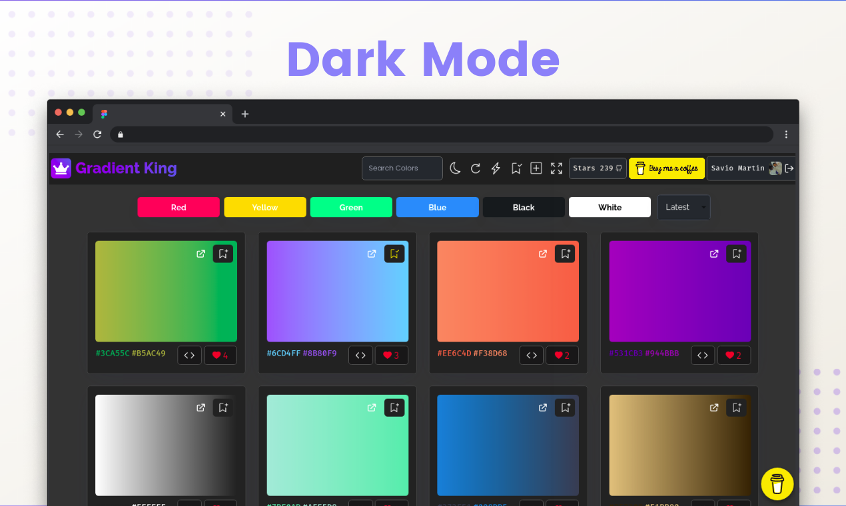Screen dimensions: 846x506
Task: Click inside the Search Colors field
Action: point(402,168)
